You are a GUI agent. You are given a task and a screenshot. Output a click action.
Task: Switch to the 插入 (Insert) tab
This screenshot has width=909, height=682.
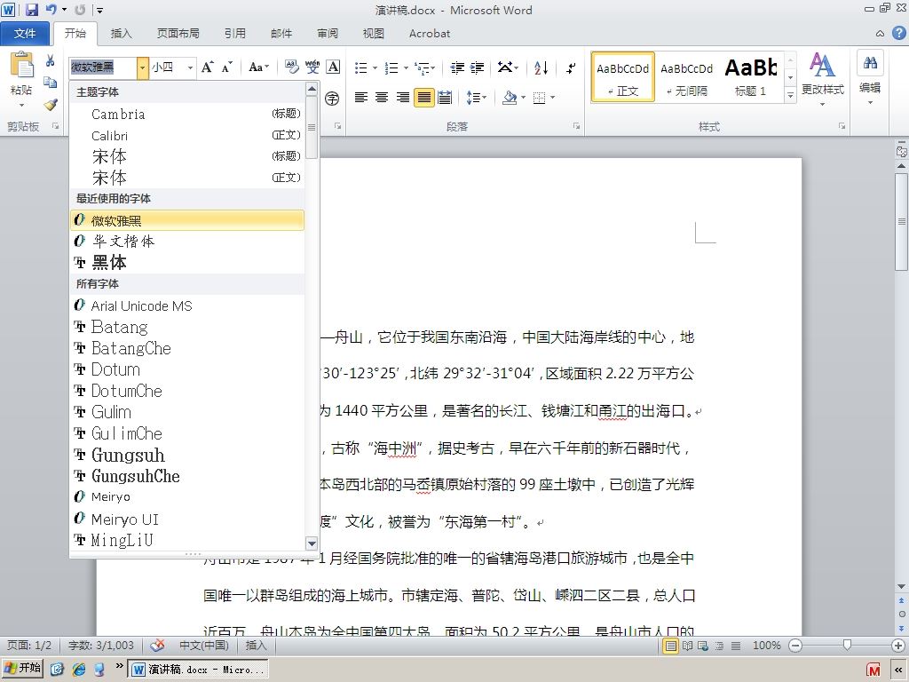pos(121,34)
